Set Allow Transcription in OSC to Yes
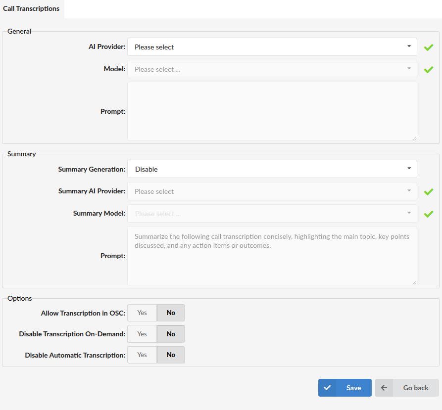The image size is (442, 410). point(142,313)
